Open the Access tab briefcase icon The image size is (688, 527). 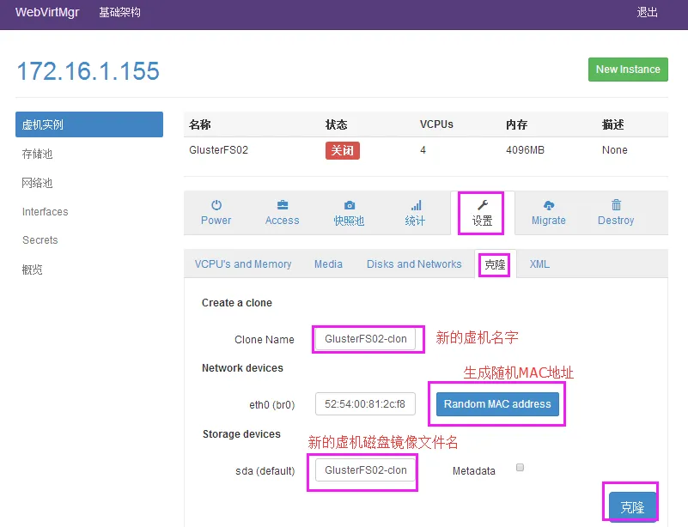282,213
